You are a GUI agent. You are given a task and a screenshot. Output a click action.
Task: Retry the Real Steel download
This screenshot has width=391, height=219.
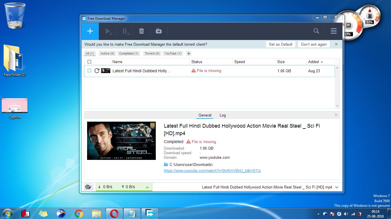pos(97,71)
